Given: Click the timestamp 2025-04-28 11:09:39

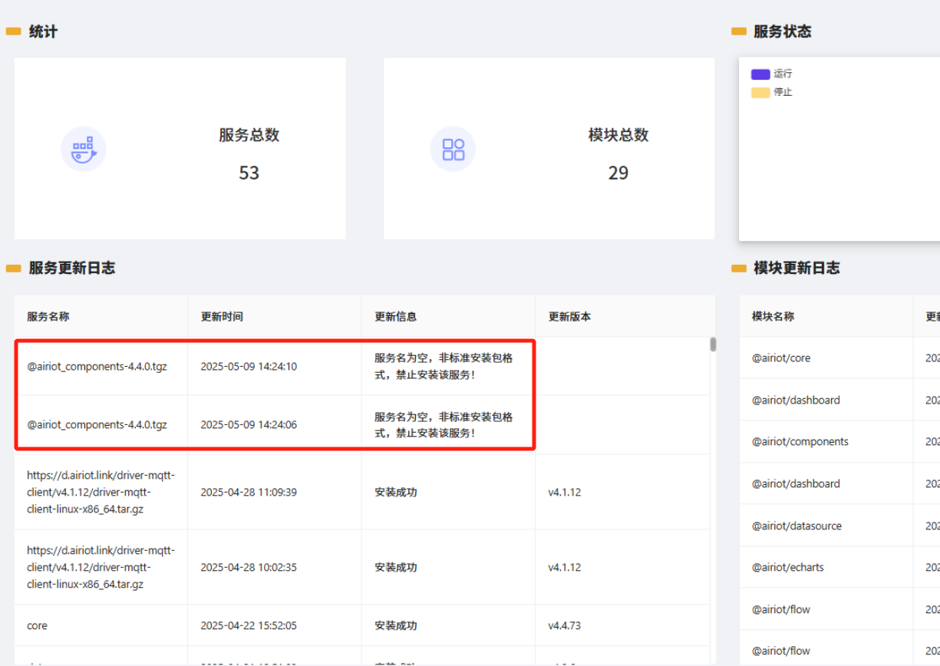Looking at the screenshot, I should pyautogui.click(x=249, y=492).
